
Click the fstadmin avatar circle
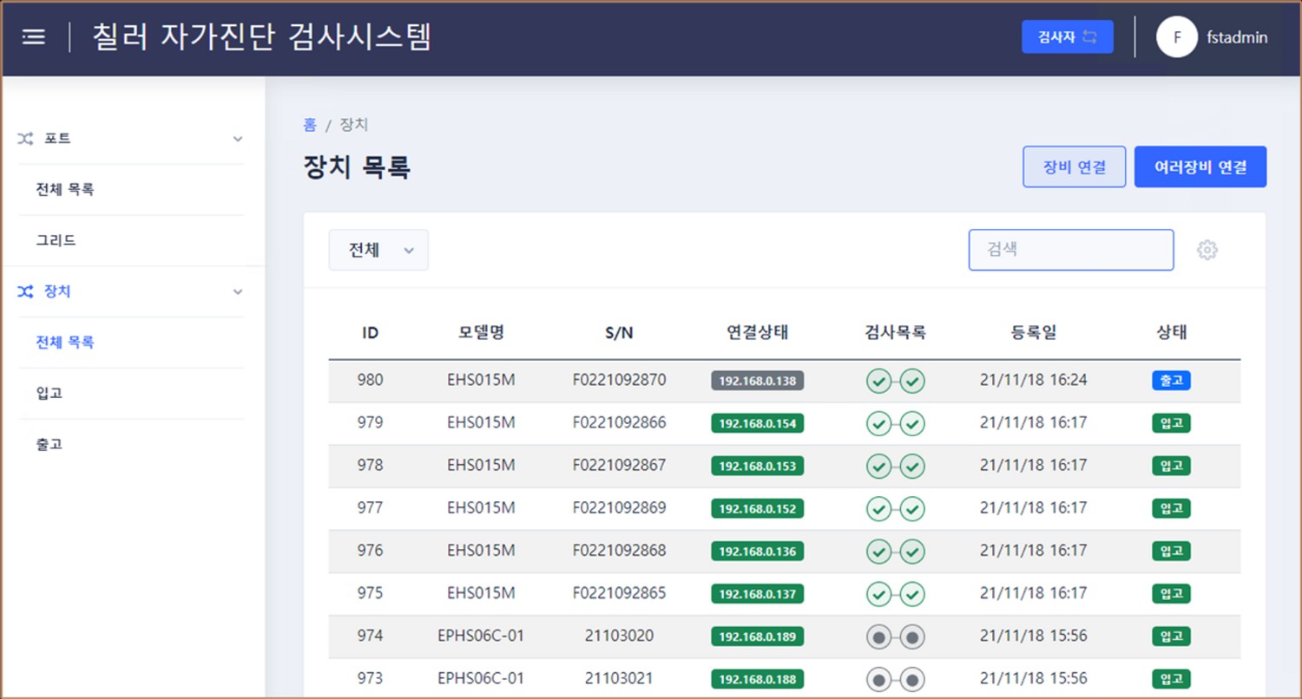point(1177,37)
